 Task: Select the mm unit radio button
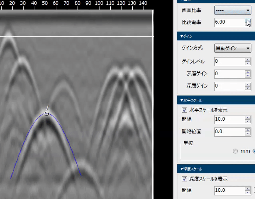click(x=235, y=151)
